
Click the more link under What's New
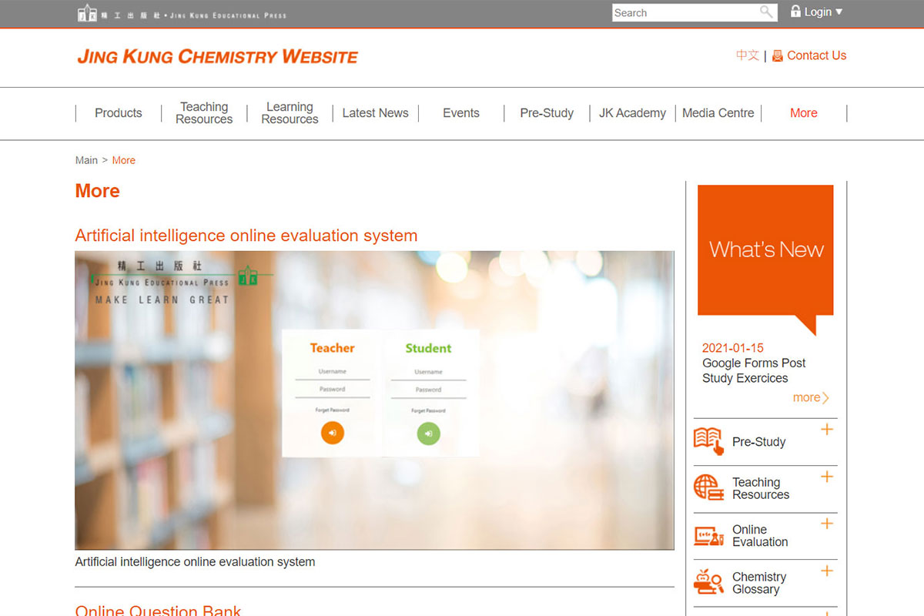coord(811,397)
